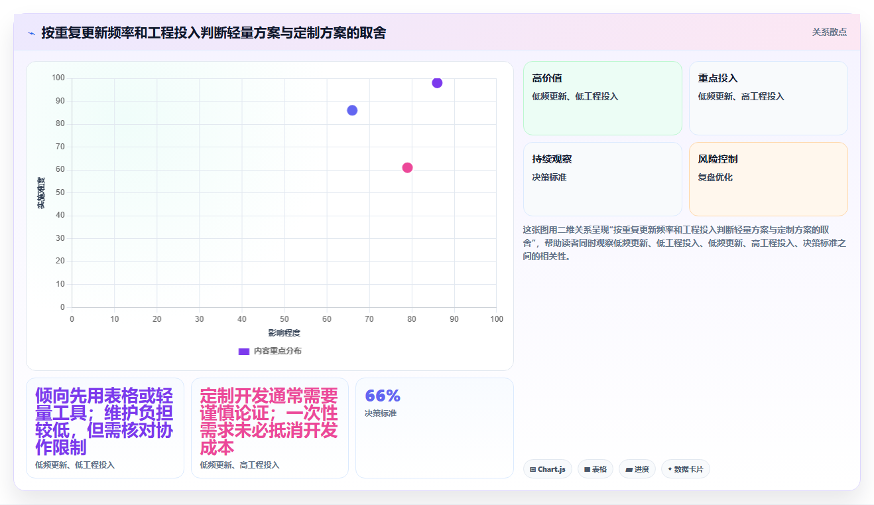Click the main title 按重复更新频率和工程投入
The image size is (874, 505).
[214, 33]
